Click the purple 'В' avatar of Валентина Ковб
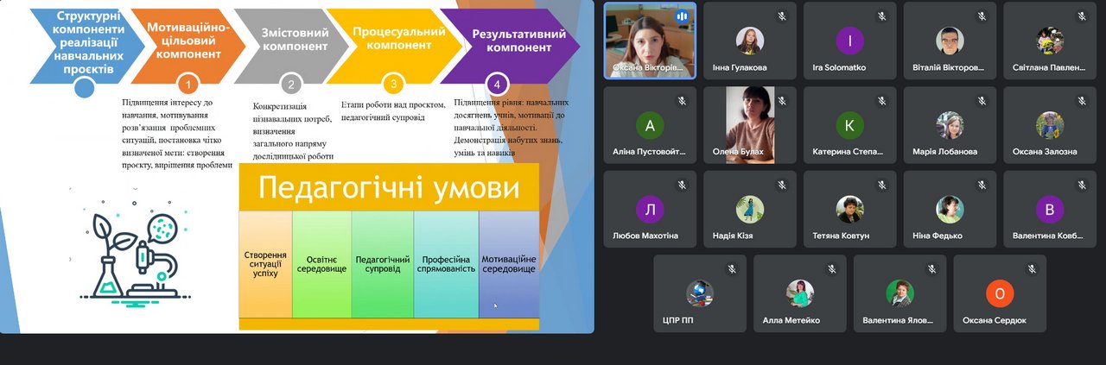This screenshot has width=1106, height=365. [x=1051, y=210]
